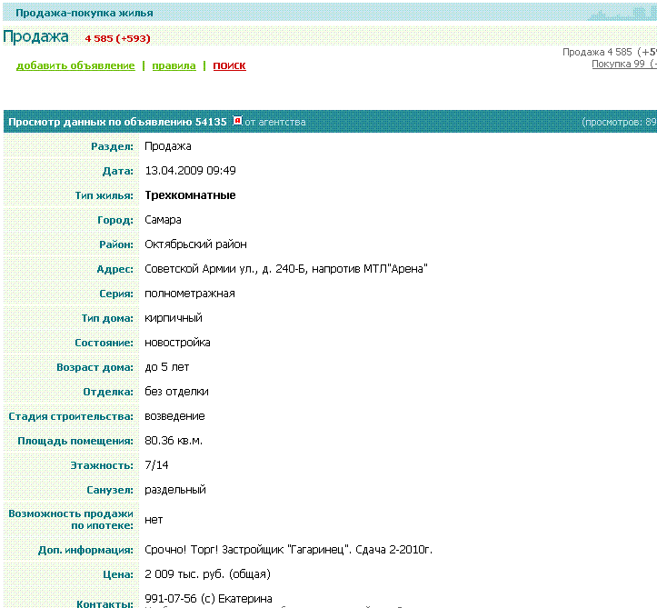Click the price '2 009 тыс. руб. (общая)'

pos(207,574)
